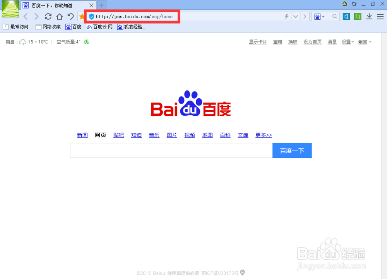Image resolution: width=387 pixels, height=279 pixels.
Task: Open the 最常访问 bookmarks item
Action: click(x=15, y=27)
